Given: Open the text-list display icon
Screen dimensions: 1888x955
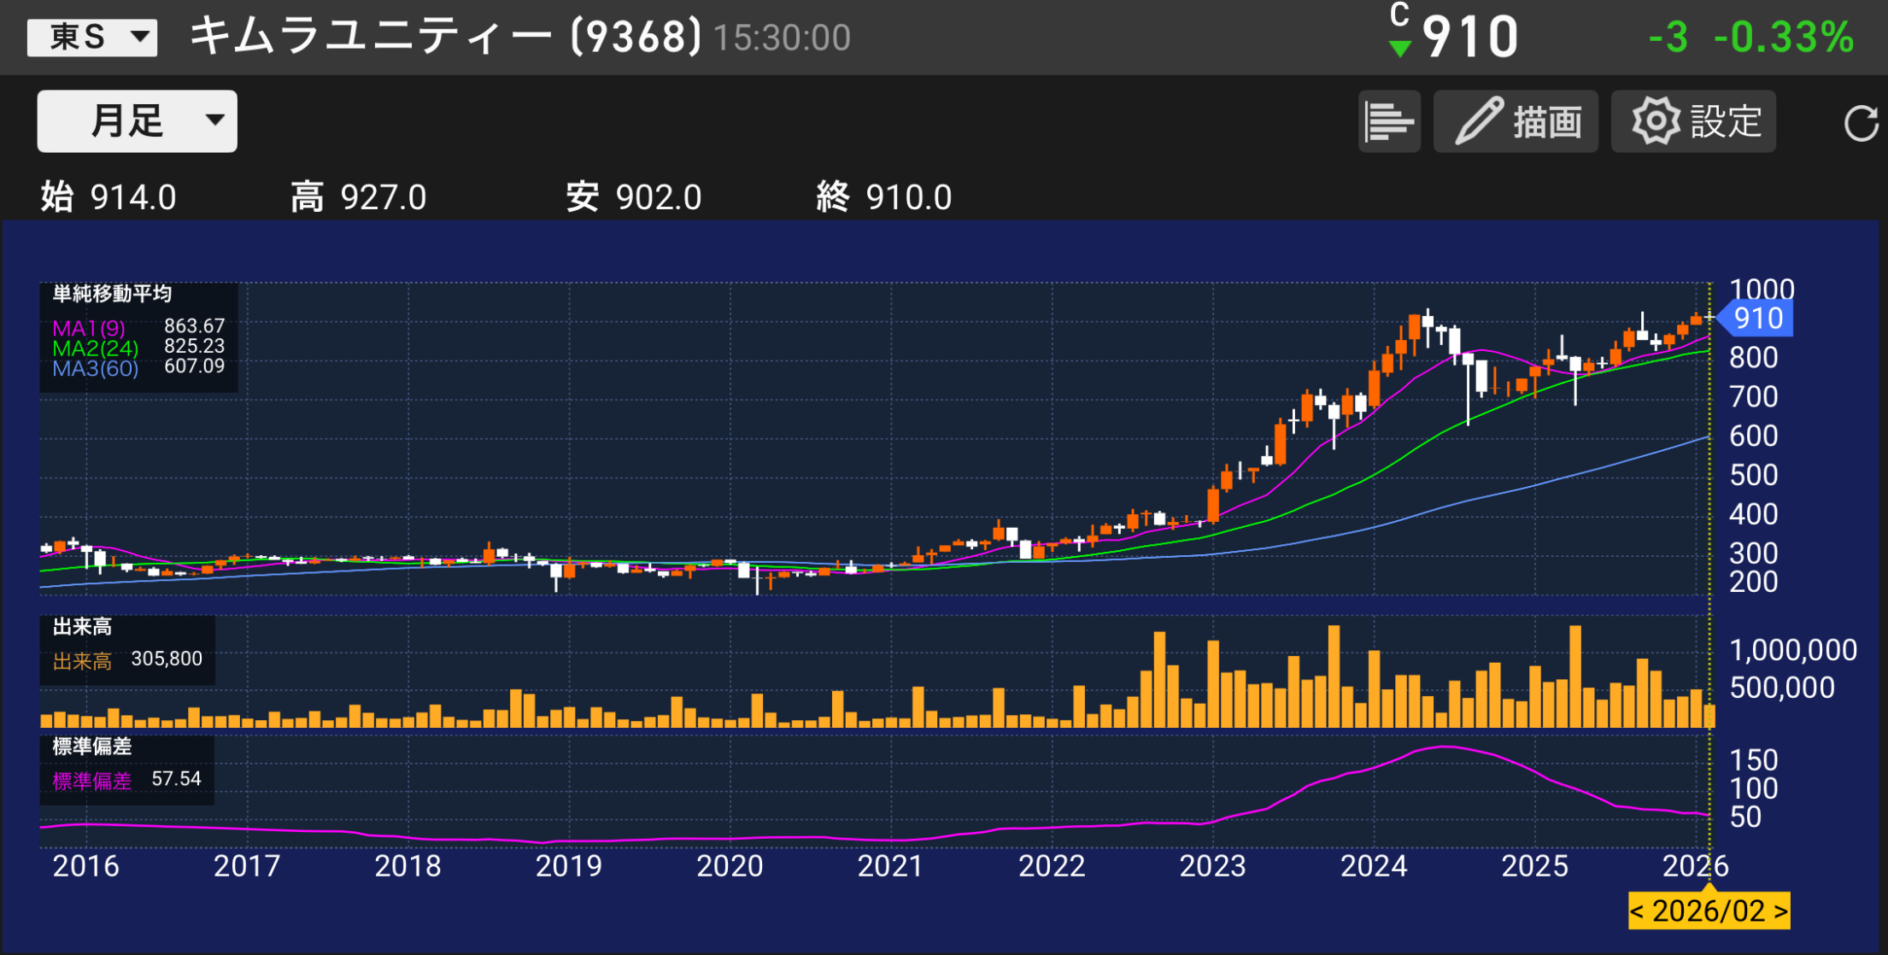Looking at the screenshot, I should pos(1389,122).
